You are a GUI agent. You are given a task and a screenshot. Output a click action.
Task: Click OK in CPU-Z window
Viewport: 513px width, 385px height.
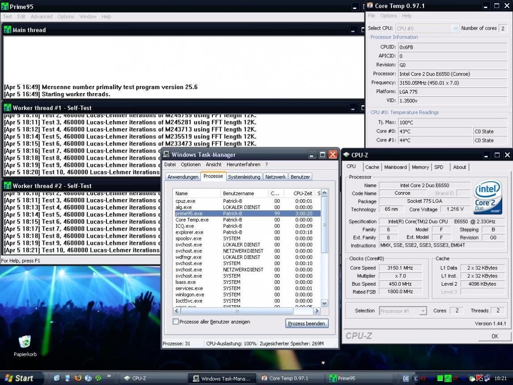point(494,336)
